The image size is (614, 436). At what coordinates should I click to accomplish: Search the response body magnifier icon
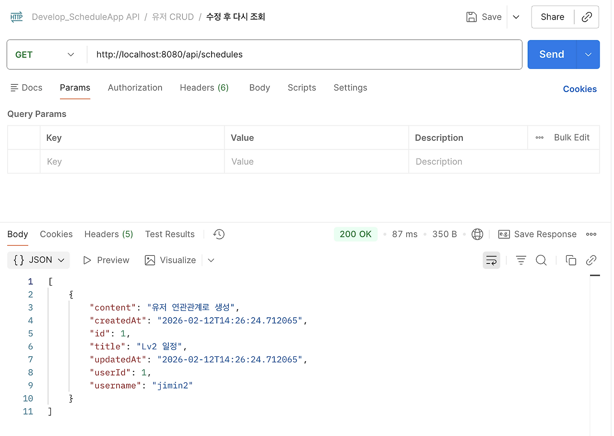pos(541,260)
